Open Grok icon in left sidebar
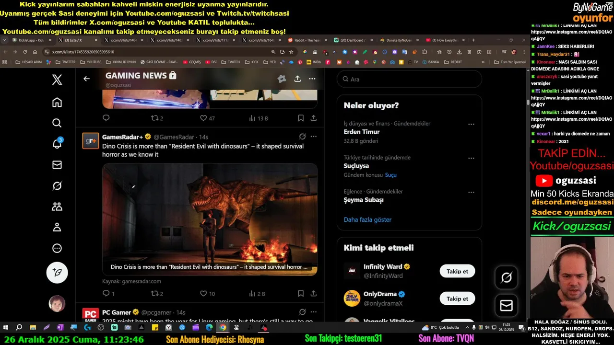 click(x=57, y=185)
